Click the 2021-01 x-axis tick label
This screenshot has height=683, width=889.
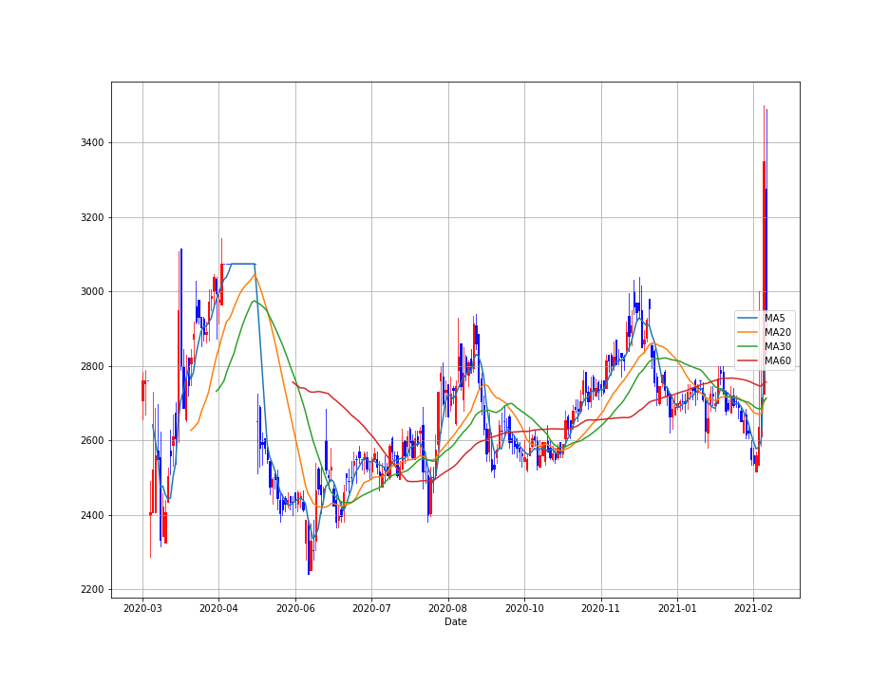(677, 609)
